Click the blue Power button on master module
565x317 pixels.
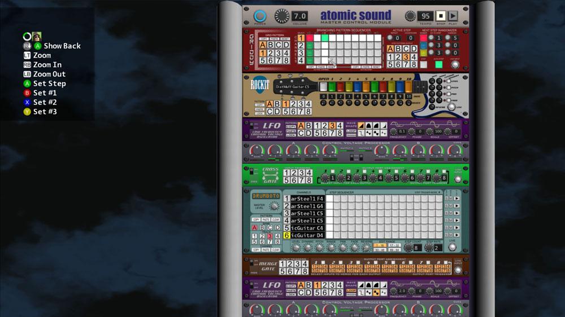[260, 16]
